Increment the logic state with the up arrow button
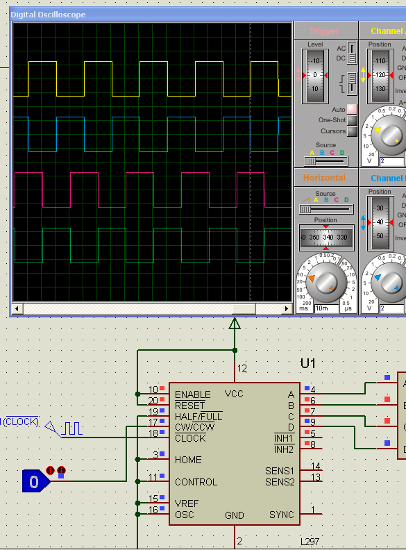The width and height of the screenshot is (406, 550). tap(50, 470)
